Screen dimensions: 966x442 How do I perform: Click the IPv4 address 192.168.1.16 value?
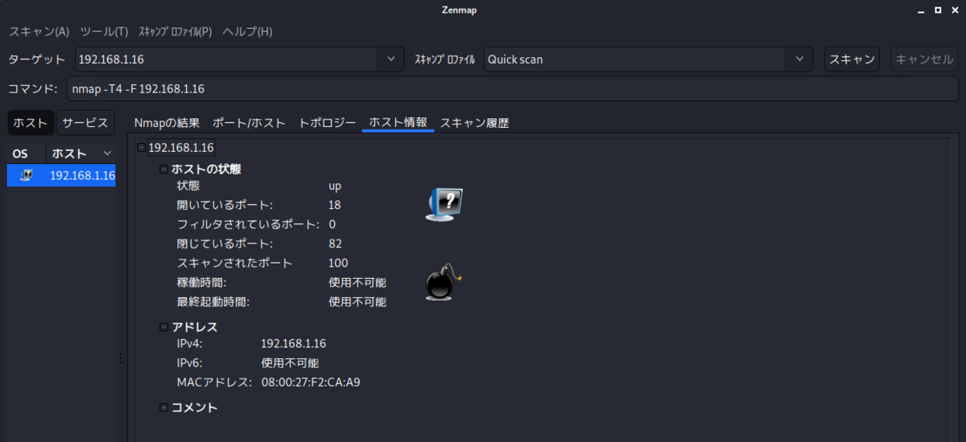(294, 343)
